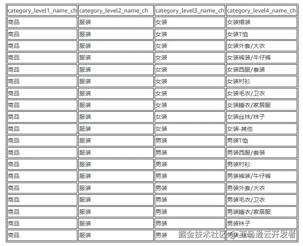Select the 女装外套/大衣 cell

[x=262, y=46]
